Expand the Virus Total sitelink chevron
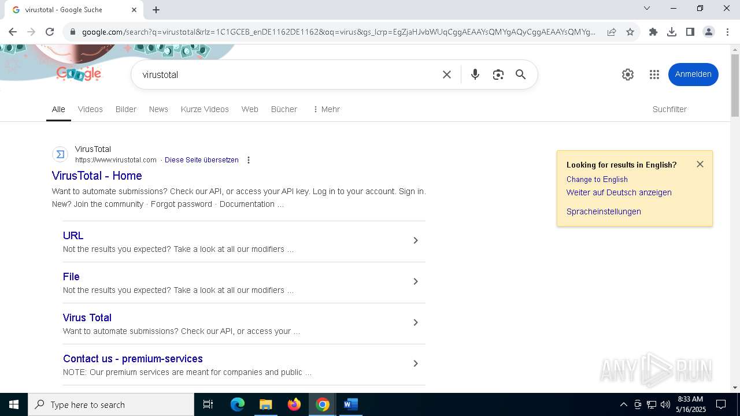The image size is (740, 416). pyautogui.click(x=415, y=322)
